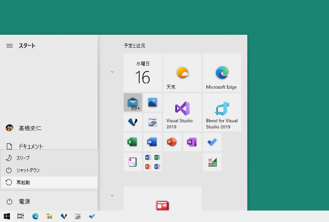Collapse the lower tile group chevron
329x222 pixels.
click(112, 196)
